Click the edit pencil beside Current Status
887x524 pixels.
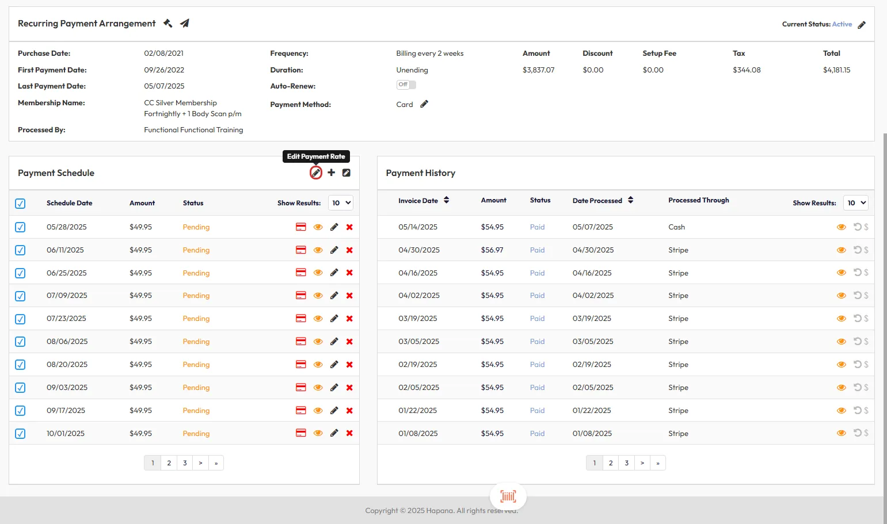tap(862, 25)
